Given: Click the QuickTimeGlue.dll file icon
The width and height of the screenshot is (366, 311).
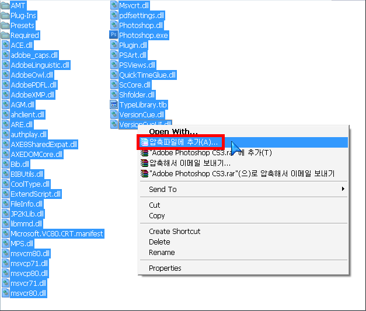Looking at the screenshot, I should (x=114, y=75).
